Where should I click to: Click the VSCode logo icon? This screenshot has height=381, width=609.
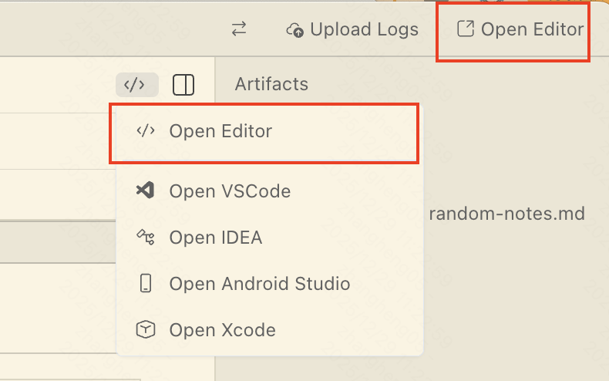coord(145,190)
